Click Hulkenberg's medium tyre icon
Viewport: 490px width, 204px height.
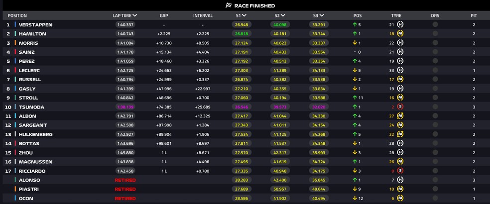(x=400, y=134)
